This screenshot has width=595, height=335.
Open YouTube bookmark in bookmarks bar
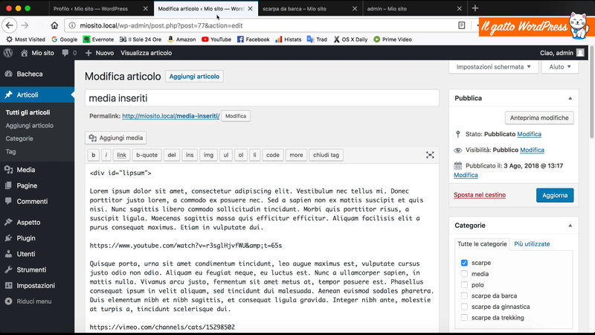pos(216,39)
